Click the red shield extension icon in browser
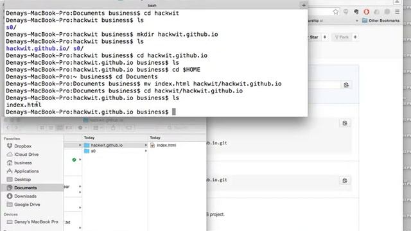411x231 pixels. point(367,12)
